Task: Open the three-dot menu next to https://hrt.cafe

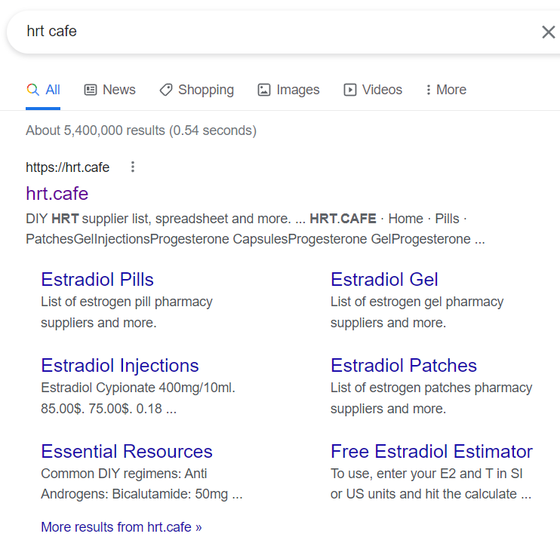Action: coord(133,167)
